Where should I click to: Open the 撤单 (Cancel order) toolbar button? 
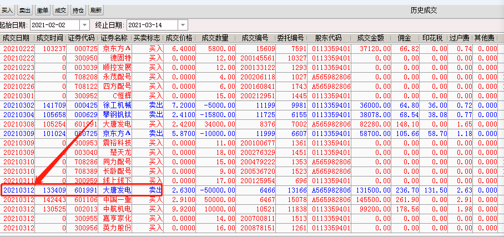[x=42, y=10]
